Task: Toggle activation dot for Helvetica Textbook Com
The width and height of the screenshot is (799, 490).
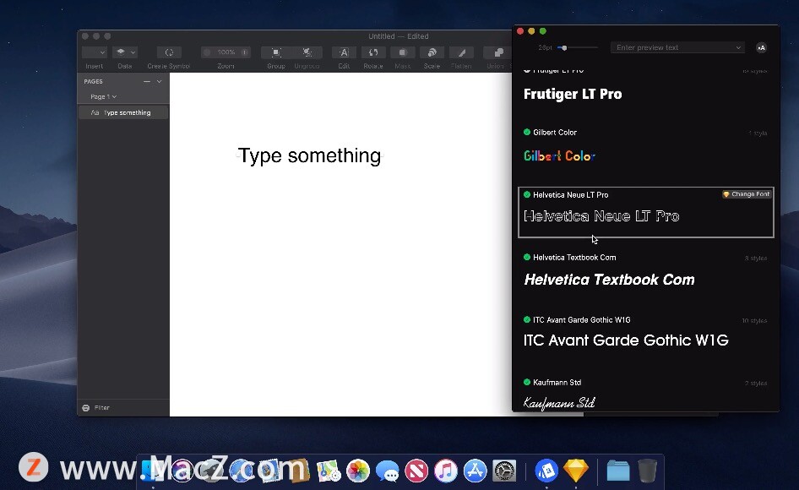Action: 527,257
